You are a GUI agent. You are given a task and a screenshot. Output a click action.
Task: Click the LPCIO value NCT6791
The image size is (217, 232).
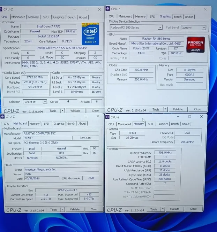pos(62,158)
